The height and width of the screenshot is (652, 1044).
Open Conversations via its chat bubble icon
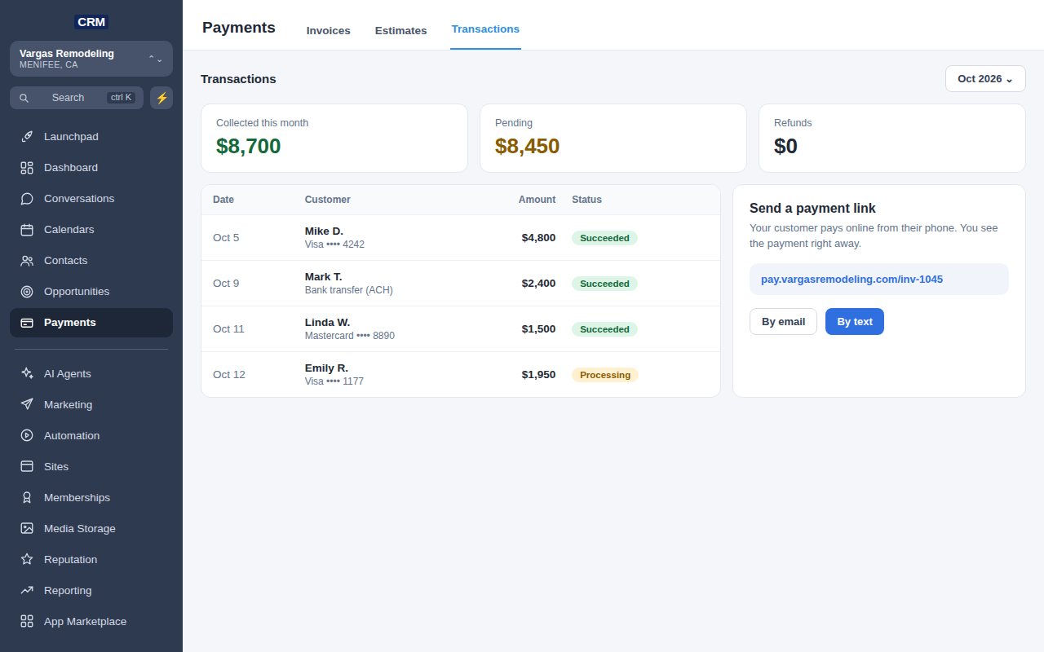pos(27,199)
